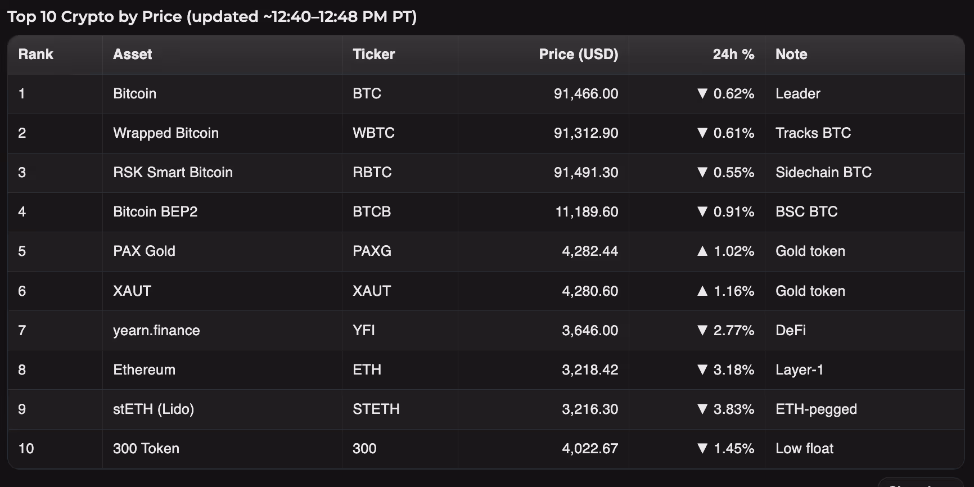Viewport: 974px width, 487px height.
Task: Click the down triangle beside Ethereum's 3.18%
Action: [x=702, y=369]
